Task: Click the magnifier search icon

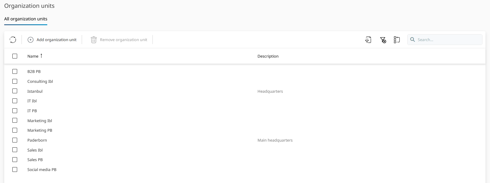Action: [413, 40]
